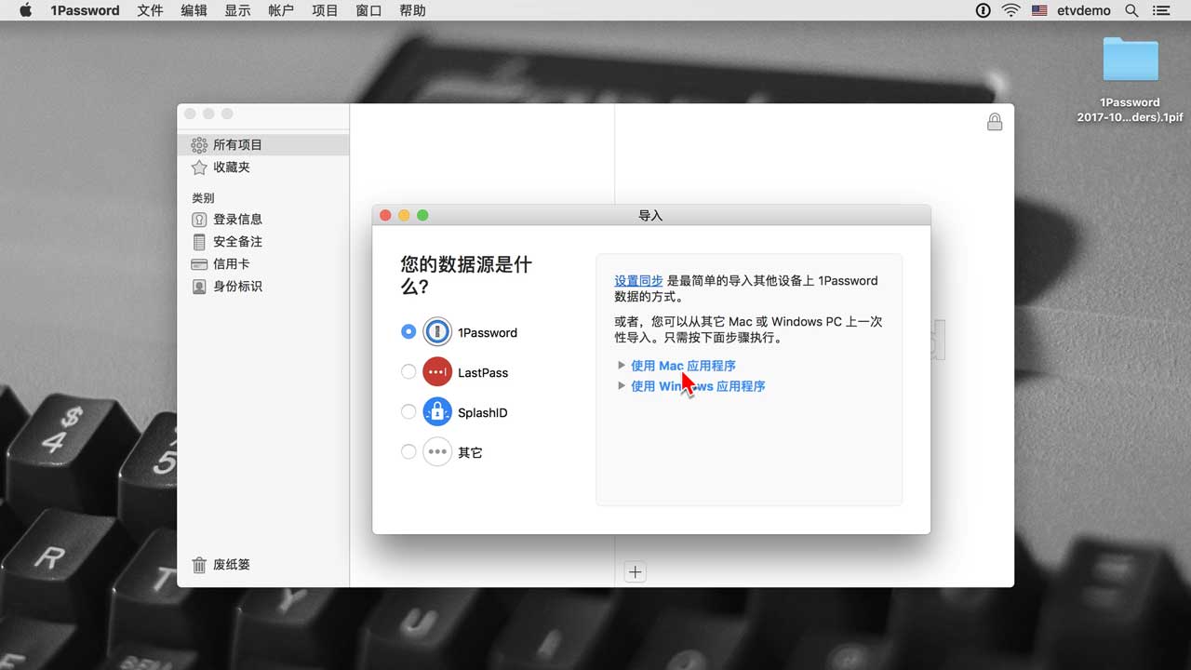Image resolution: width=1191 pixels, height=670 pixels.
Task: Open the 身份标识 category in the sidebar
Action: coord(236,287)
